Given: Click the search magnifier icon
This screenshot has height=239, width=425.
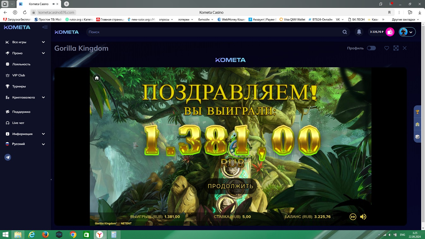Looking at the screenshot, I should tap(345, 32).
